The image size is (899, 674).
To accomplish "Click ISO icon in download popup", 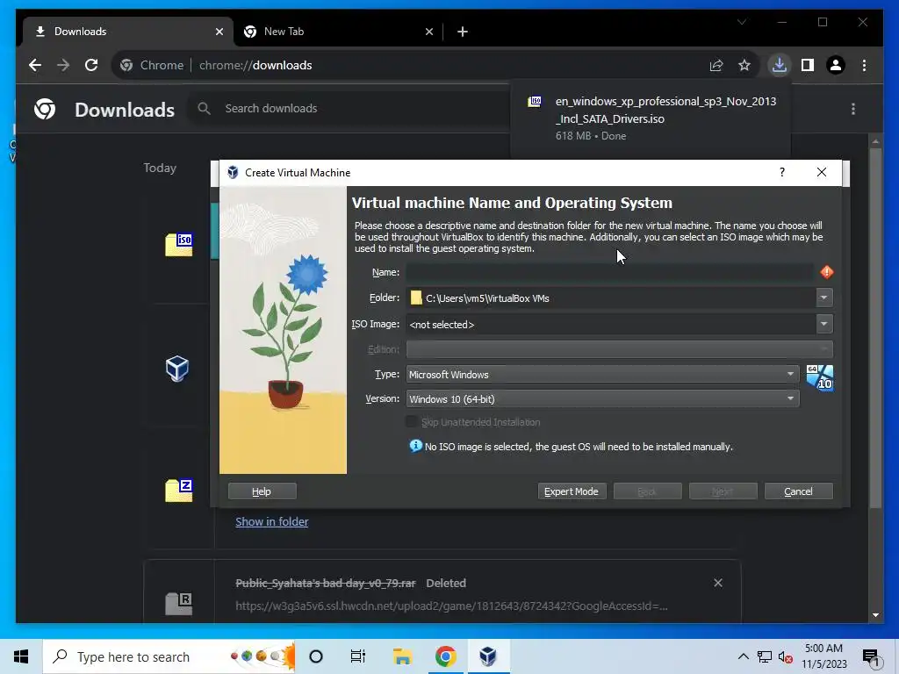I will (535, 102).
